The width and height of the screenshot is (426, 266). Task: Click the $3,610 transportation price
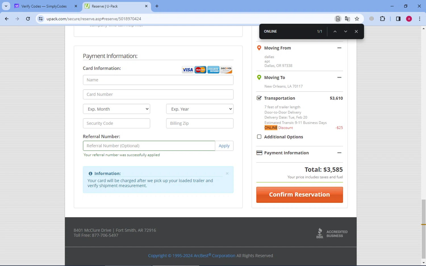tap(336, 98)
